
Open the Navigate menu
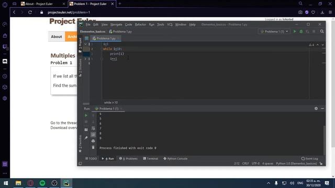[116, 25]
